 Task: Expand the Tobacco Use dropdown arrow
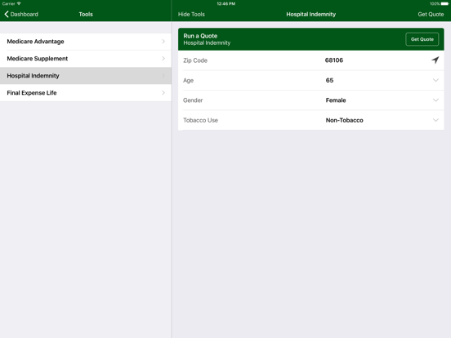click(435, 120)
